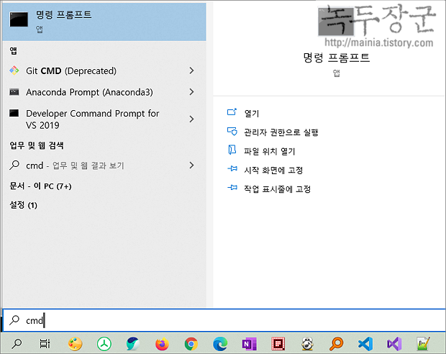Click the pin to taskbar icon
Image resolution: width=446 pixels, height=354 pixels.
pyautogui.click(x=232, y=188)
